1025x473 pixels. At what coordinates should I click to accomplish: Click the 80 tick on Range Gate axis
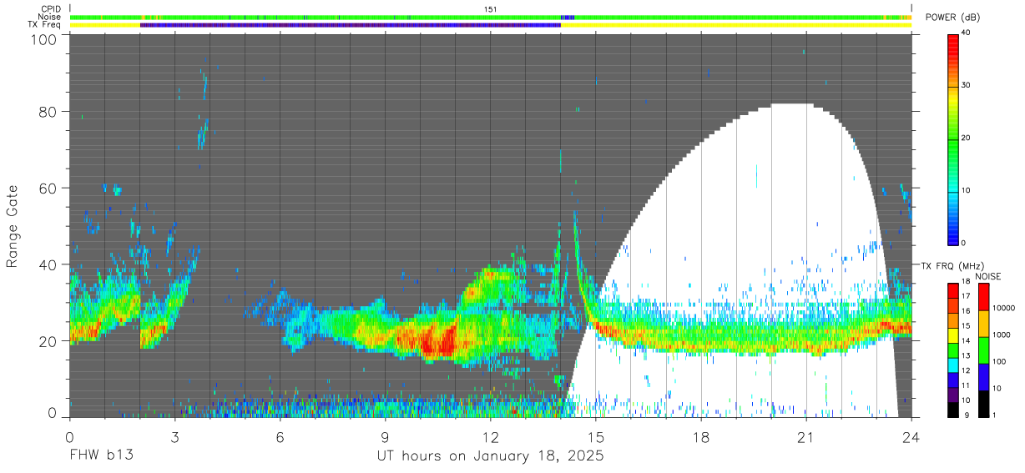click(47, 112)
